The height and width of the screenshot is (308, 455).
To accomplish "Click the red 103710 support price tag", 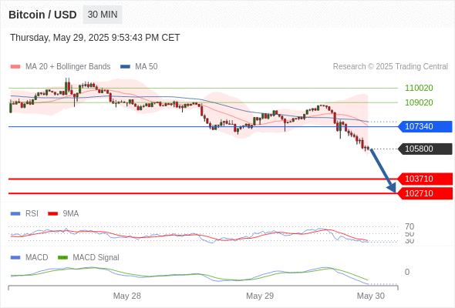I will 425,179.
